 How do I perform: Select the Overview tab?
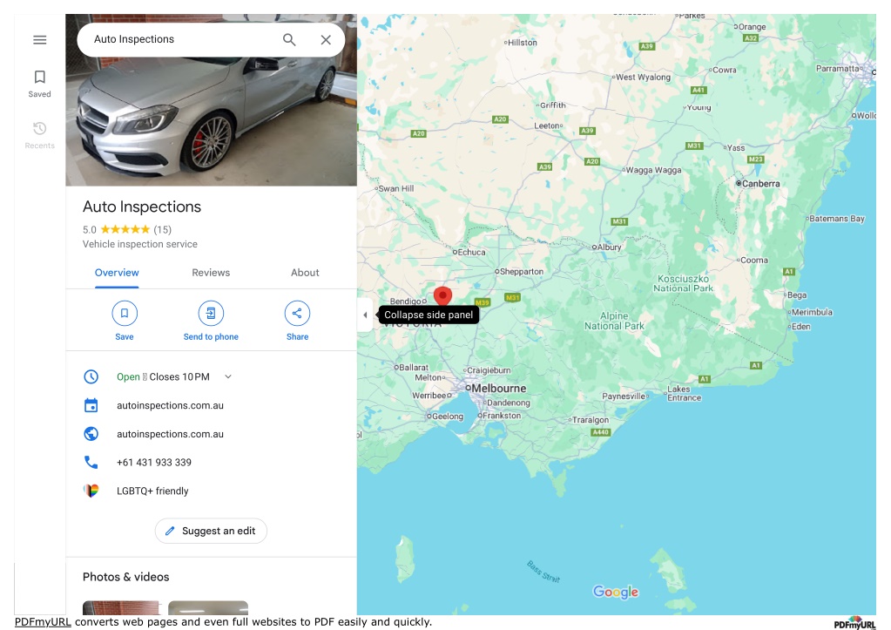(117, 273)
